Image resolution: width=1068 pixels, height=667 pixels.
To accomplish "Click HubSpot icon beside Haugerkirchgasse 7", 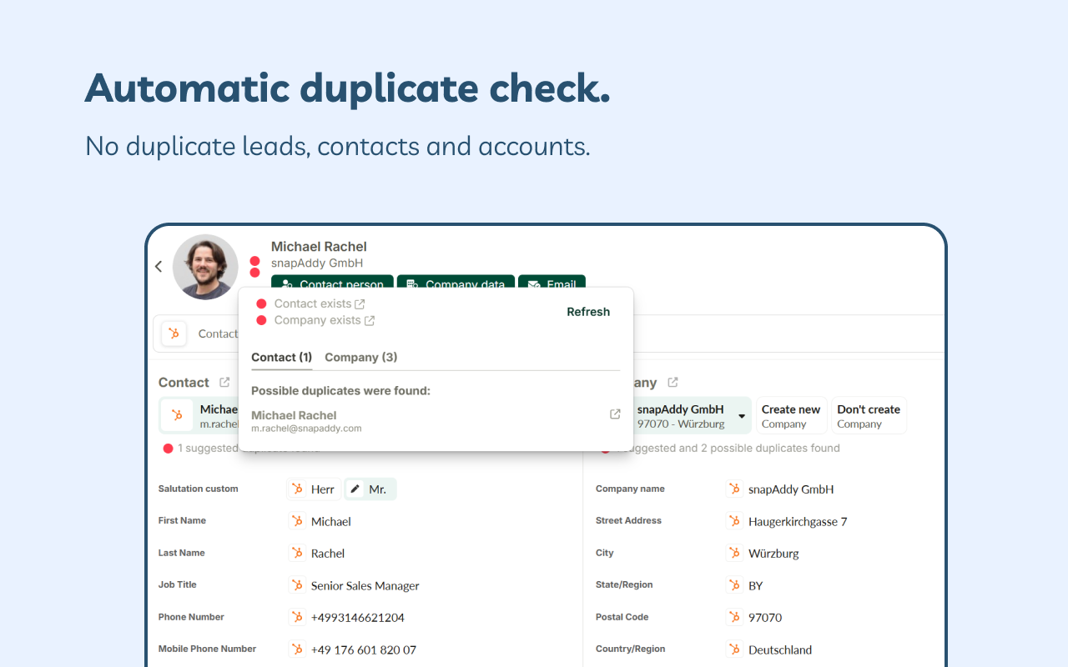I will tap(734, 521).
